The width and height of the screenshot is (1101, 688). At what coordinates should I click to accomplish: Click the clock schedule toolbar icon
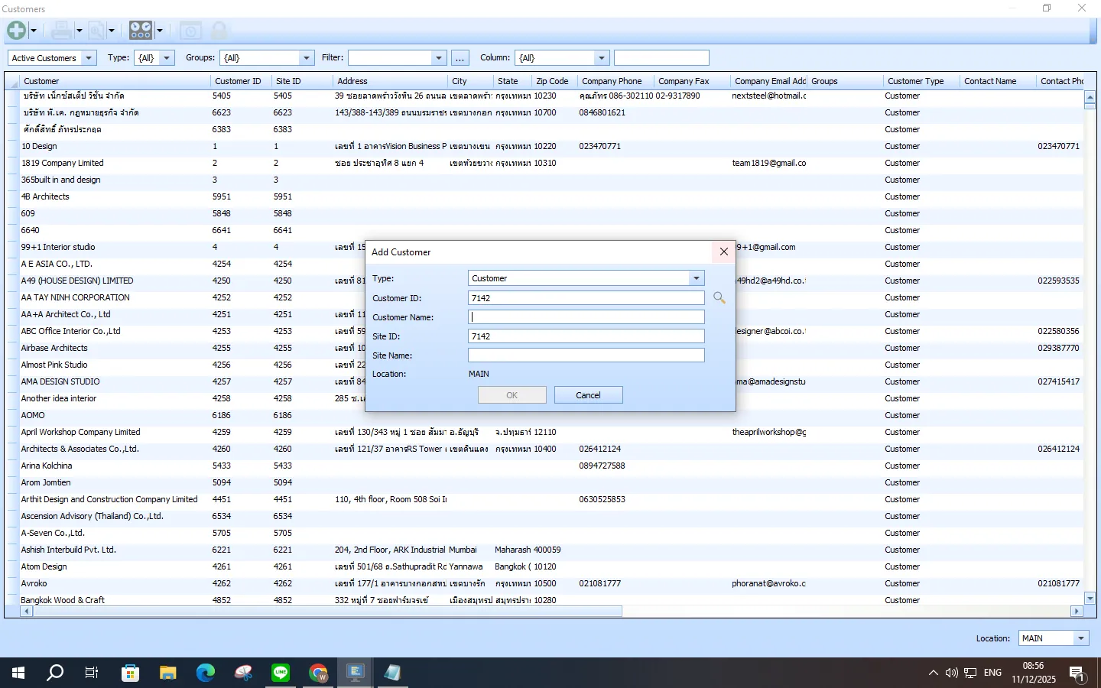tap(190, 31)
